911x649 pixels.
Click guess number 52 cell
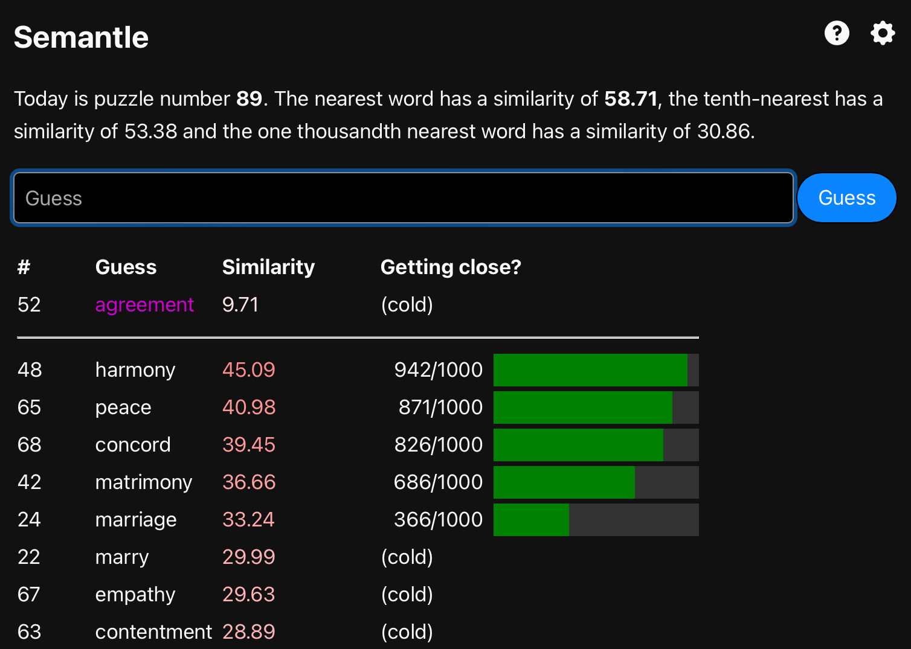(29, 305)
